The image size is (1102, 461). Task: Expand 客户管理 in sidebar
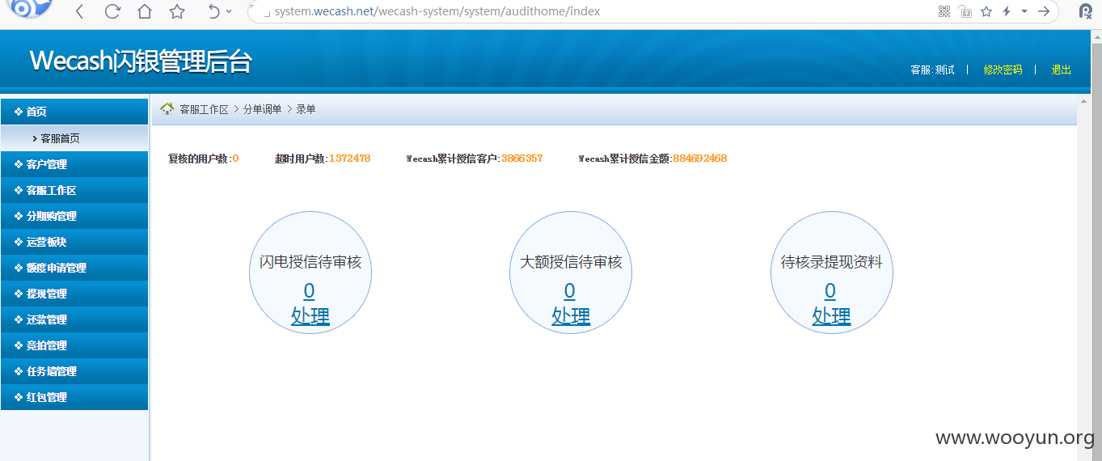pyautogui.click(x=74, y=164)
